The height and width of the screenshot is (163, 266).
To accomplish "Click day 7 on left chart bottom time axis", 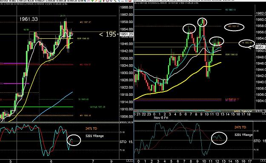I will (93, 161).
